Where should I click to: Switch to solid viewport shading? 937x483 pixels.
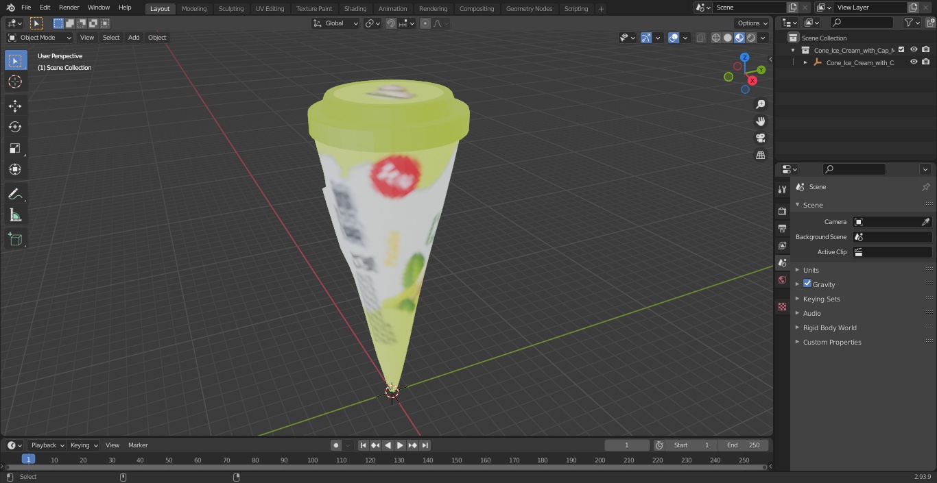(x=728, y=38)
